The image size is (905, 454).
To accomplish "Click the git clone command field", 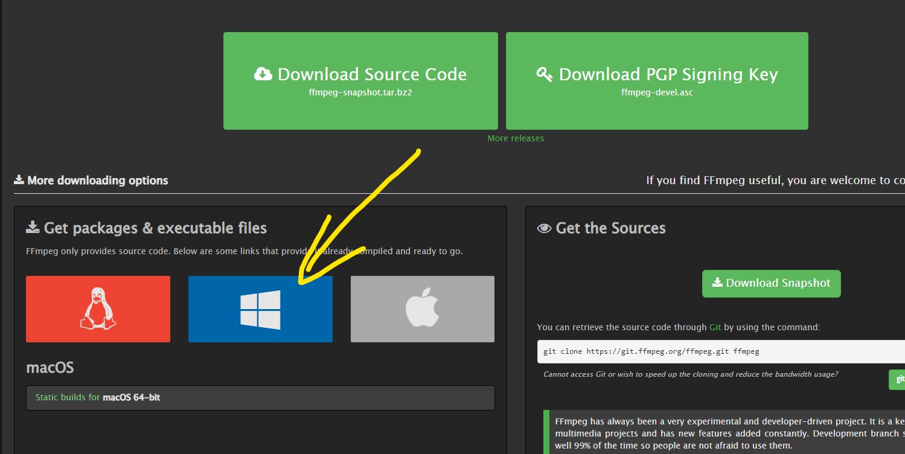I will (x=721, y=351).
